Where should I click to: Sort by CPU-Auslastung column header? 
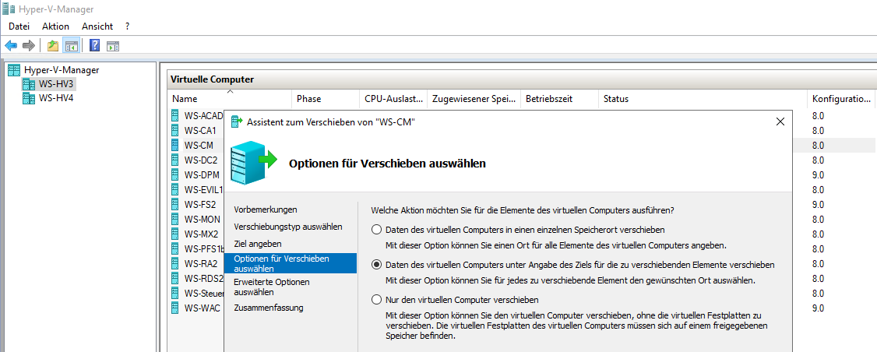tap(393, 98)
